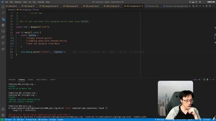Switch to the 01_hello.zig tab
This screenshot has height=121, width=216.
click(11, 6)
